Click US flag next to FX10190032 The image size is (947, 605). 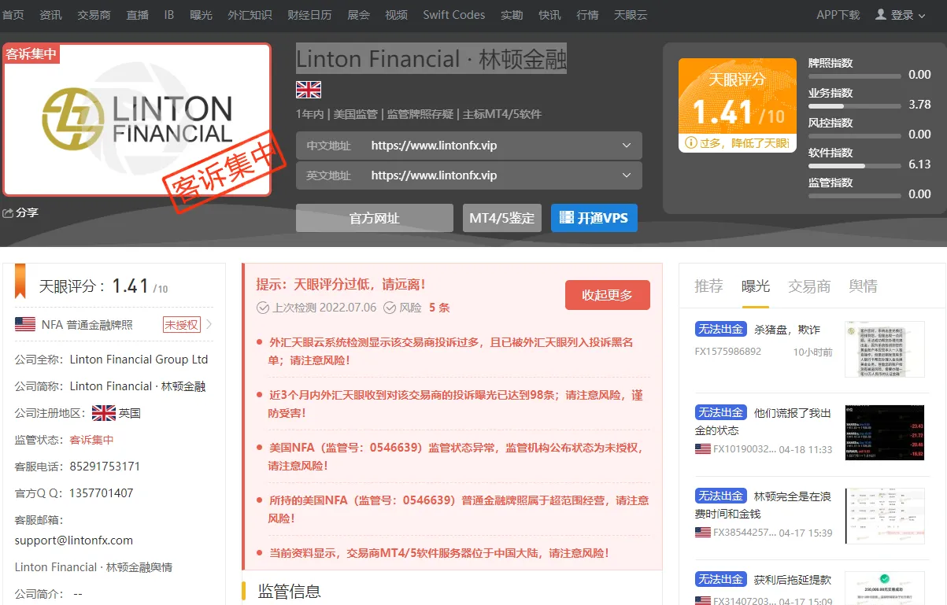click(703, 449)
